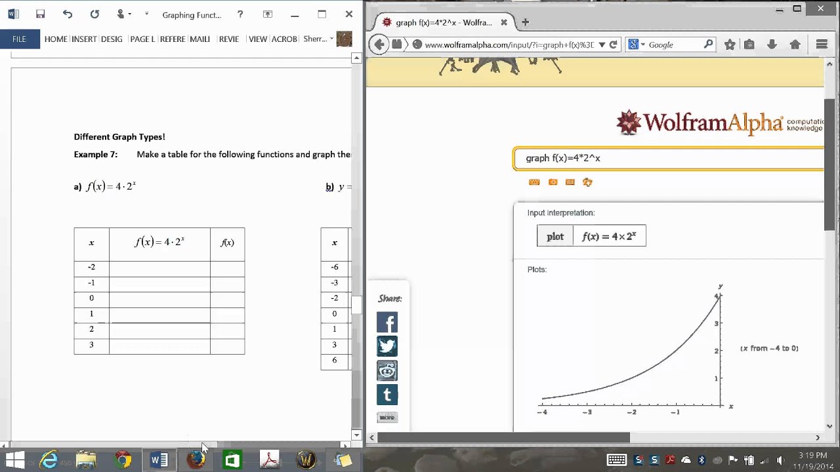This screenshot has height=472, width=840.
Task: Click the Bluetooth tray icon
Action: [701, 460]
